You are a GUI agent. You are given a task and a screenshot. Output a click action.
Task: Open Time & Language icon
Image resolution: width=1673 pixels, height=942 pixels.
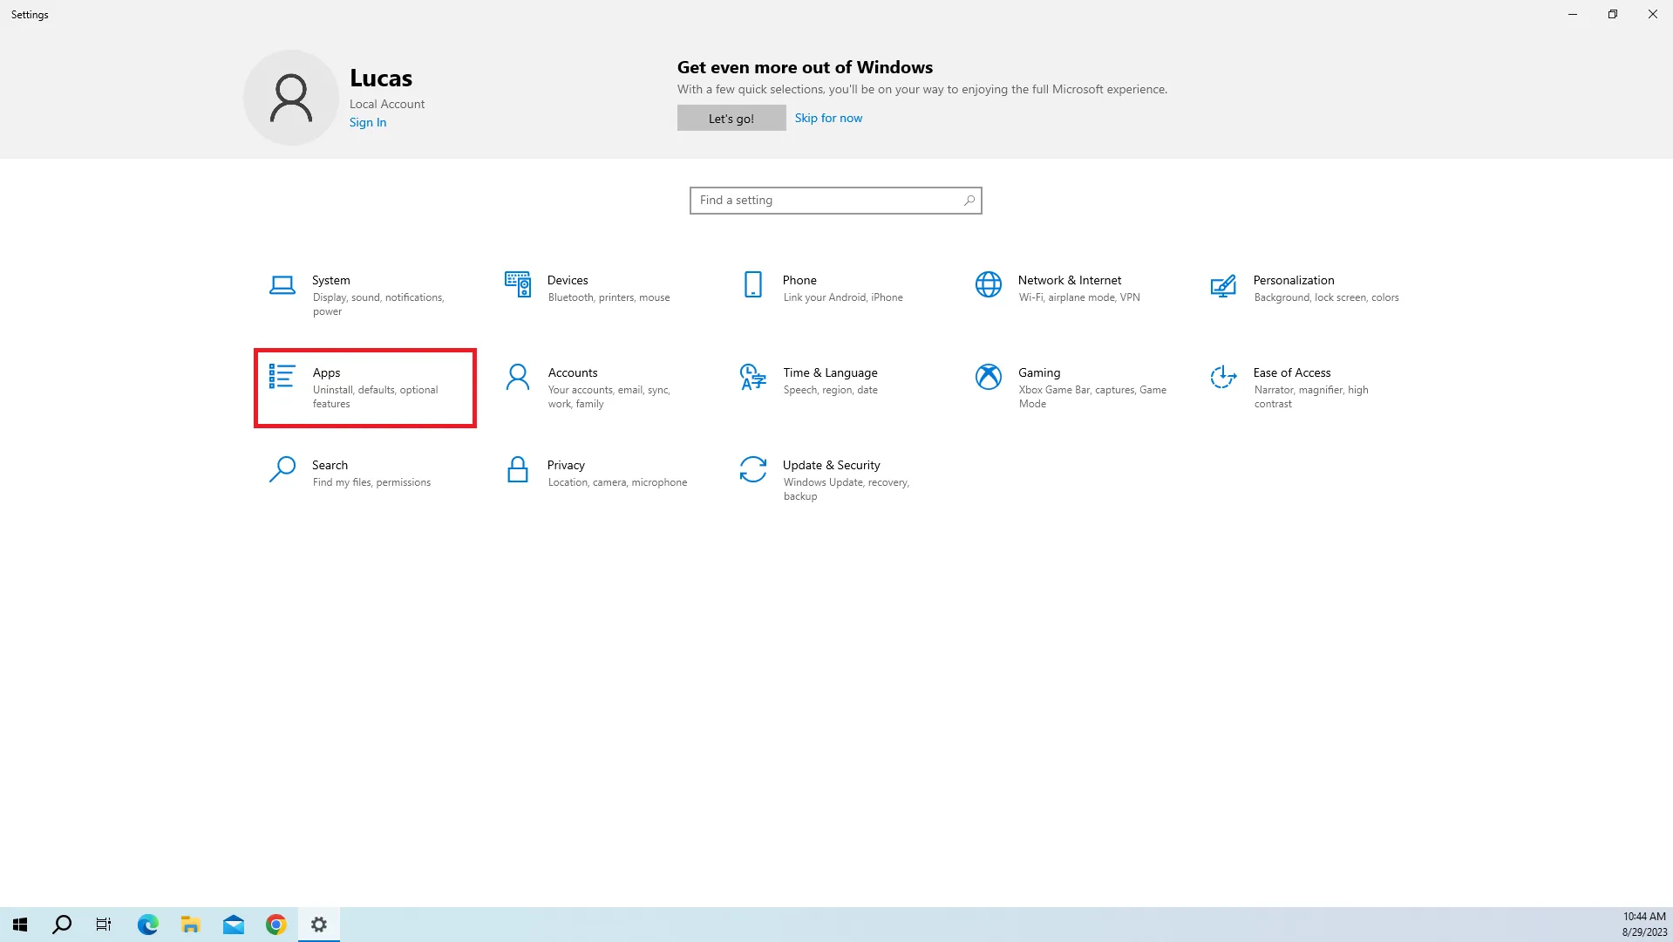[x=752, y=377]
